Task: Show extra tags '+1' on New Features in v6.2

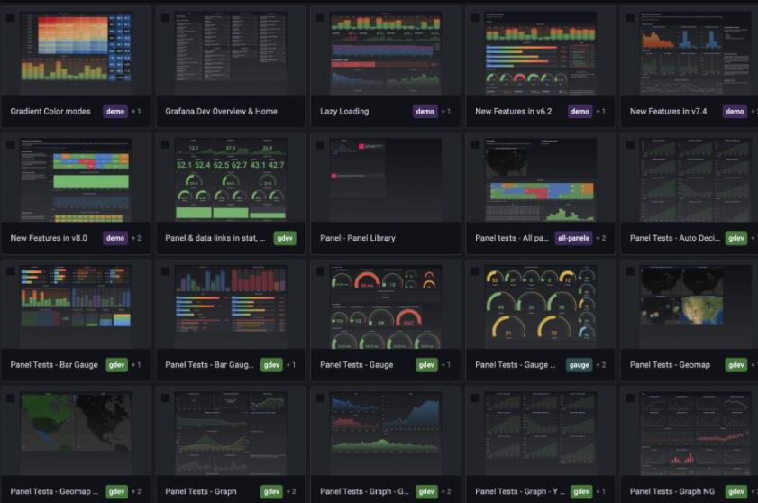Action: click(601, 111)
